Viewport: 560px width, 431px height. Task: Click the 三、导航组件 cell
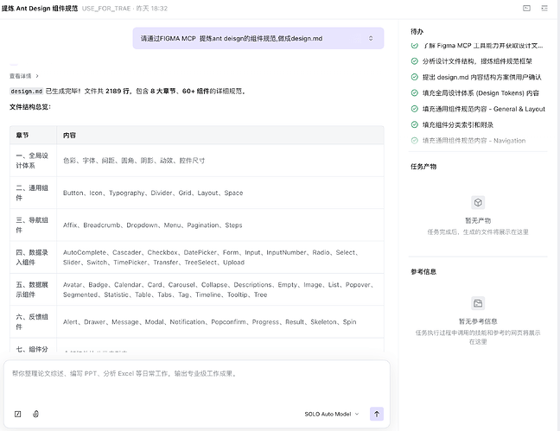pos(33,225)
